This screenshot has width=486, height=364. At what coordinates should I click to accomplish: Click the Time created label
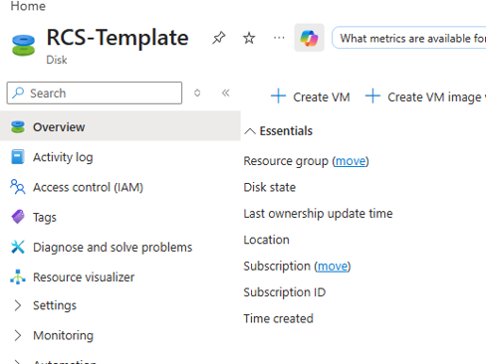click(278, 318)
